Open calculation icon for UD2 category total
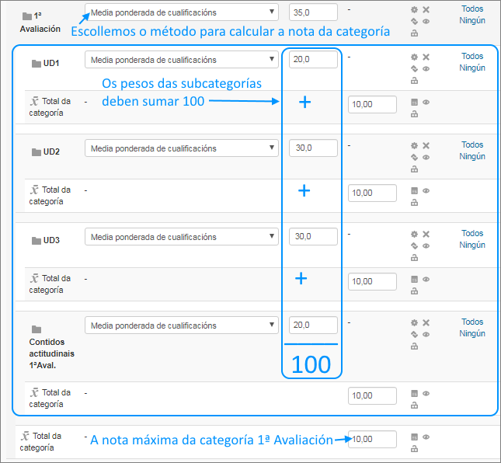 [x=414, y=191]
